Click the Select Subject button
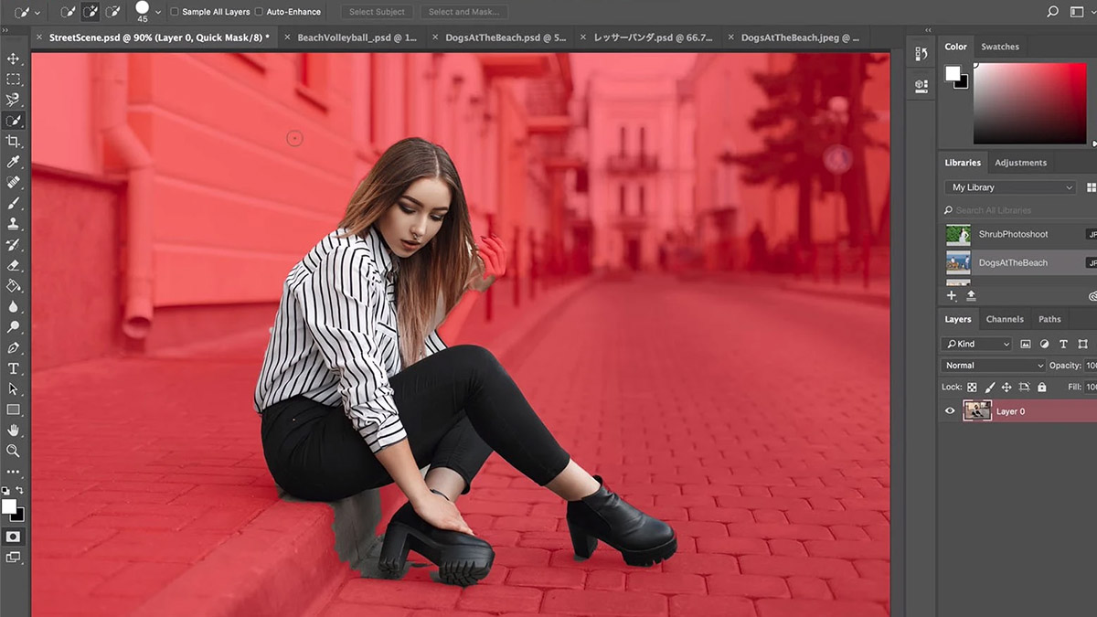 (376, 12)
